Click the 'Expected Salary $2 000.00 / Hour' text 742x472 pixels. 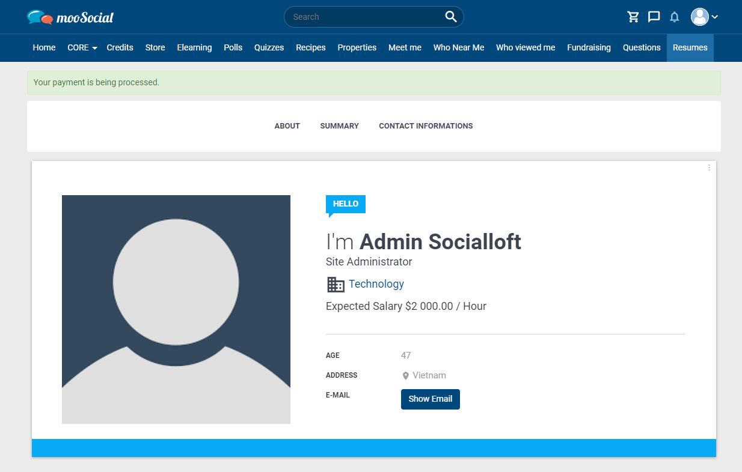406,306
